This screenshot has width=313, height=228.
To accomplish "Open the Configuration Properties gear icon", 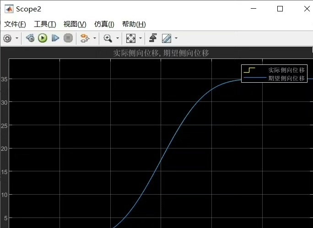I will (7, 38).
